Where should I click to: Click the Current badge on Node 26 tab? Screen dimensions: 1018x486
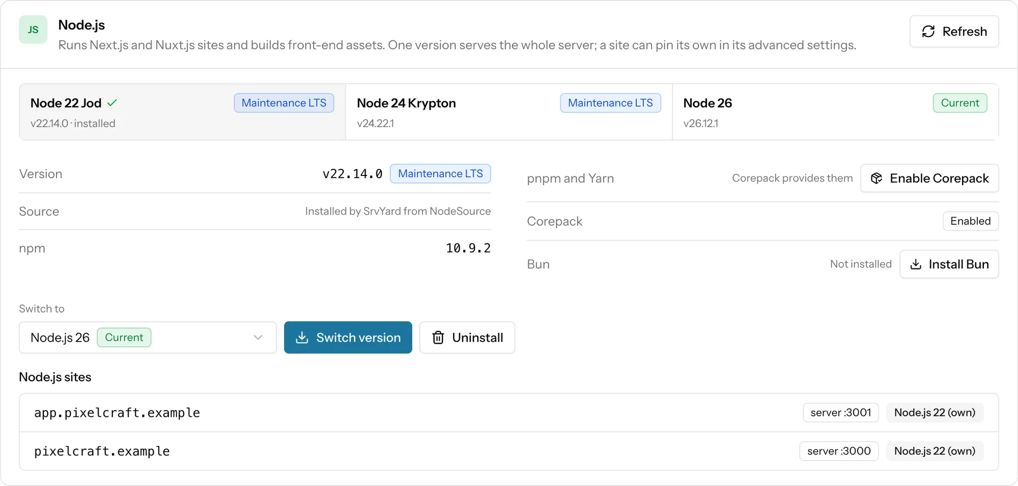point(960,103)
